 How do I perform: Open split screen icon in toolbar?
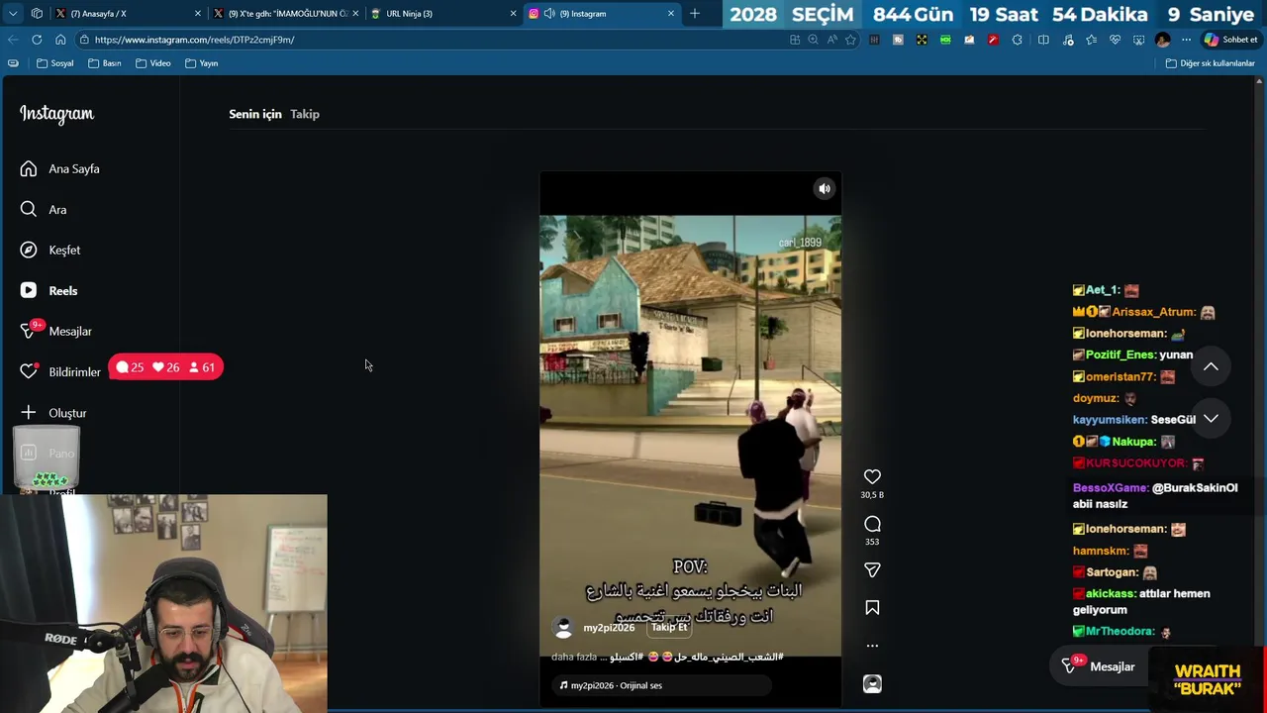pos(1043,40)
